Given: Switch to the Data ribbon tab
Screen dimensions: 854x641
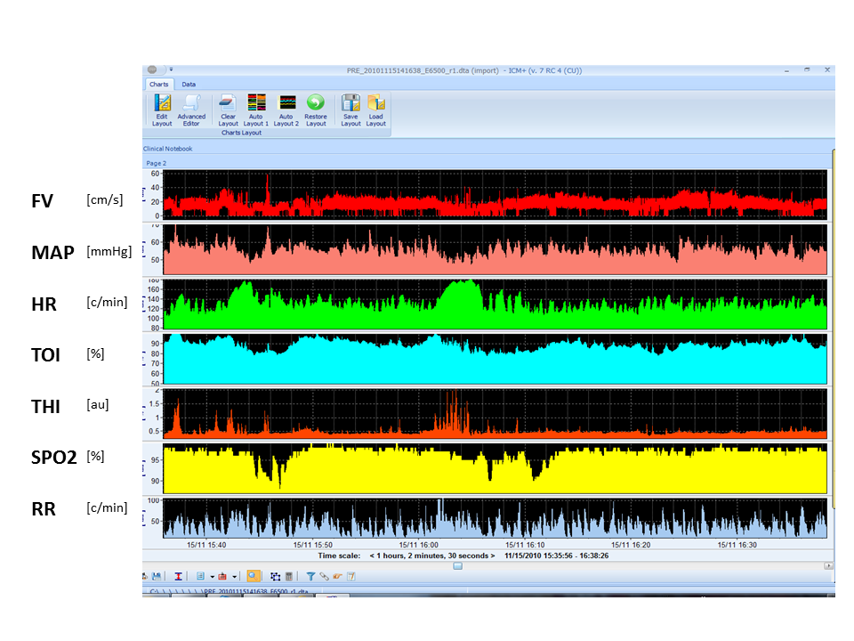Looking at the screenshot, I should 189,85.
